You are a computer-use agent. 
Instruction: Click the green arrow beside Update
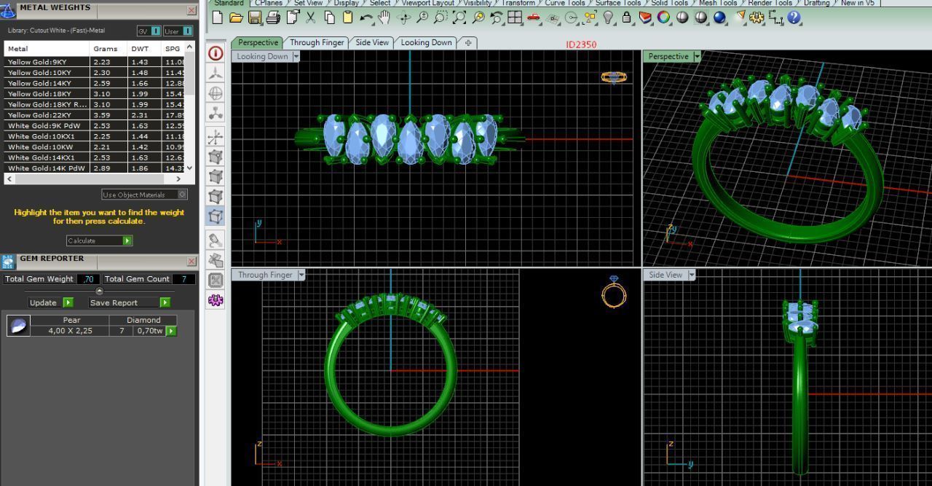click(68, 302)
